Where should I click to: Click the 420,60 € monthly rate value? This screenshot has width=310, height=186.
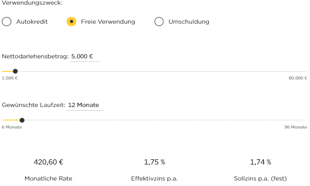48,162
